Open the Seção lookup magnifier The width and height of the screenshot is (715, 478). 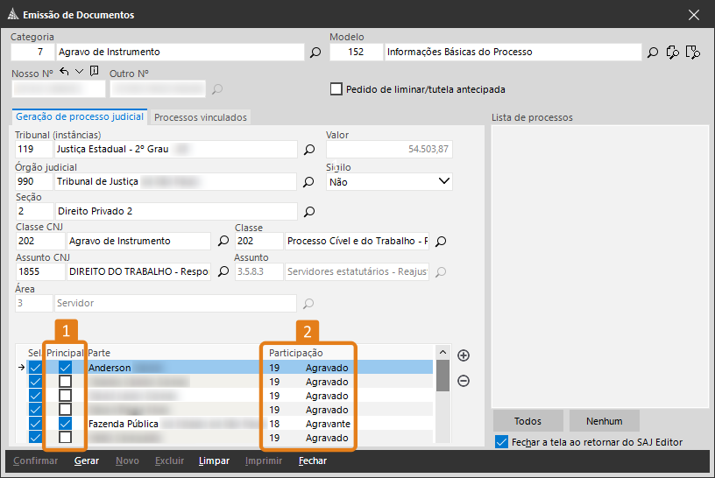pyautogui.click(x=308, y=212)
